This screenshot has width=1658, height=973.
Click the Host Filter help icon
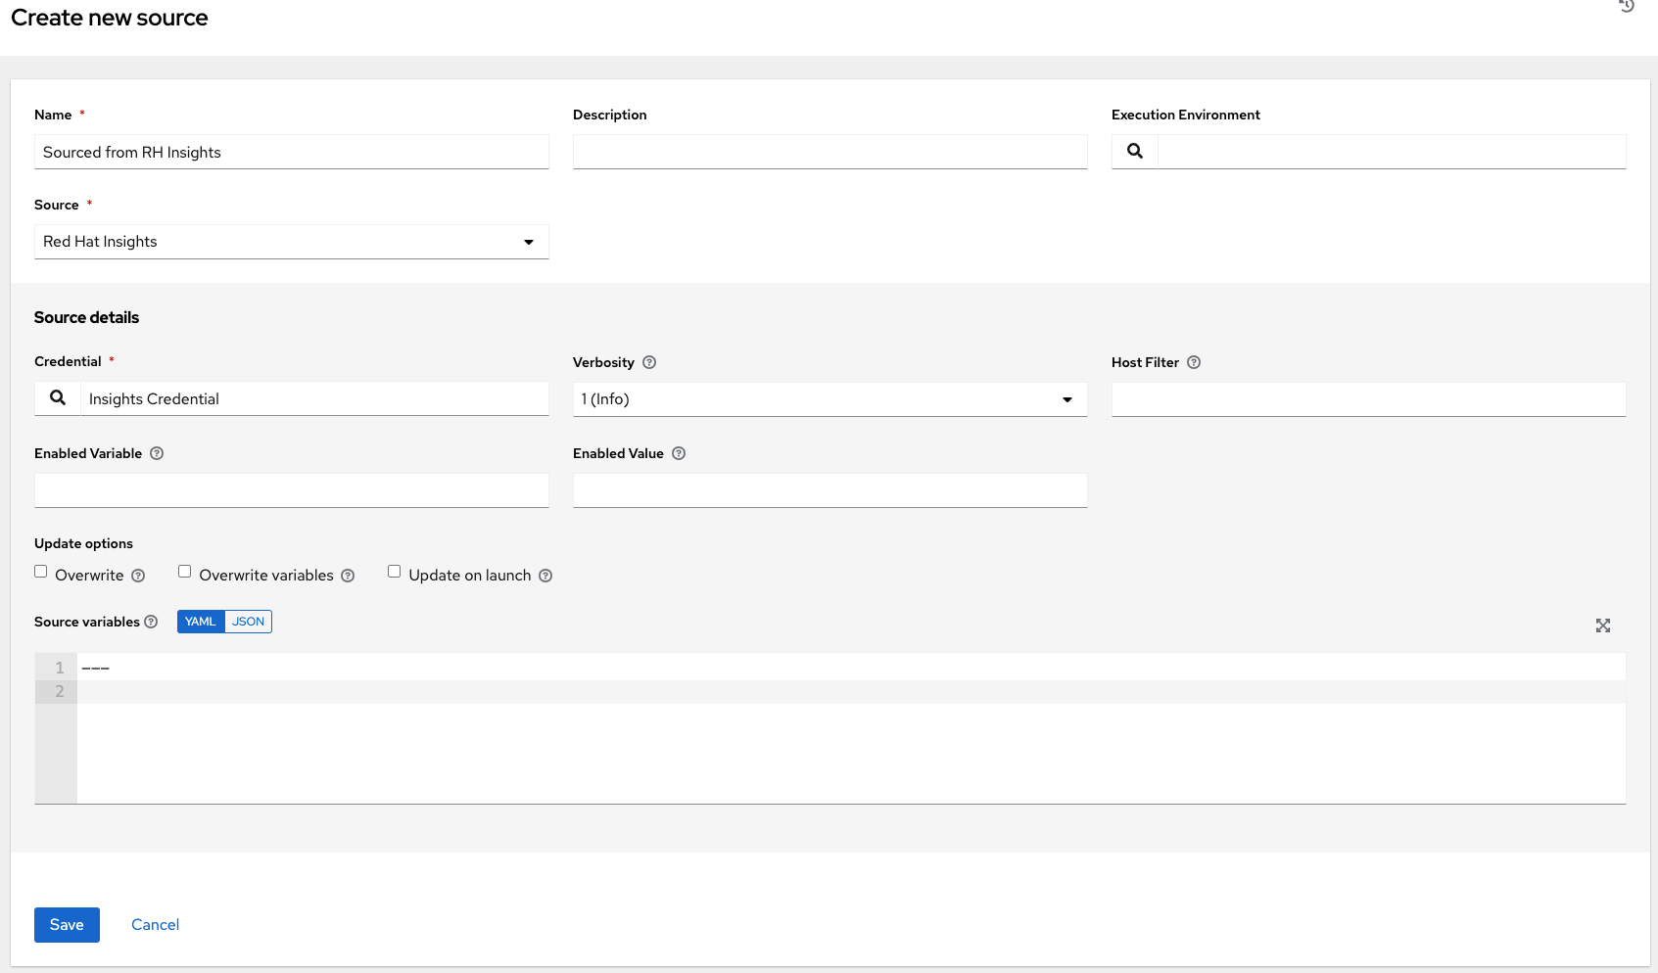coord(1193,362)
